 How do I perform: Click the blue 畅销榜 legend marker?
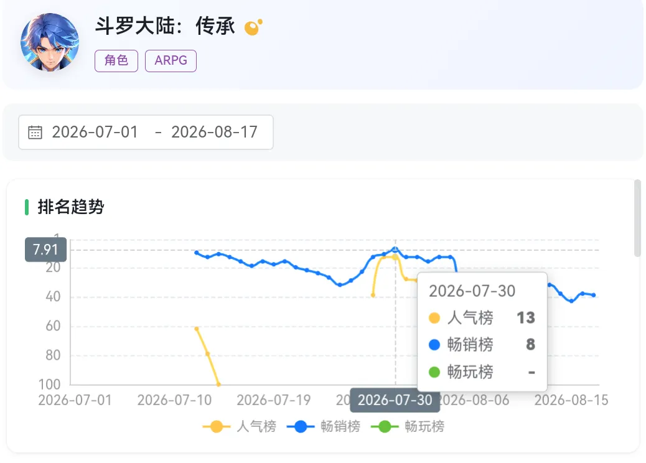(x=301, y=426)
